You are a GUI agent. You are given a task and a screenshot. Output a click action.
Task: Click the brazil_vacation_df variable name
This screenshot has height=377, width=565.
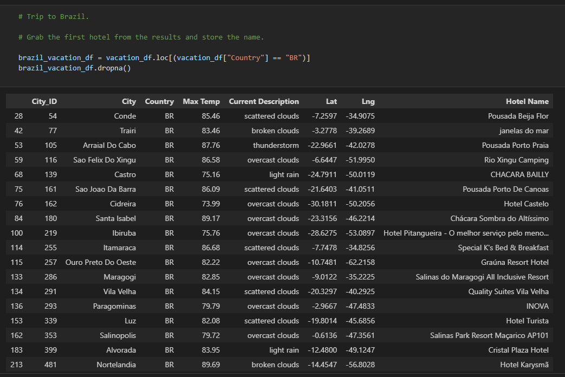55,57
